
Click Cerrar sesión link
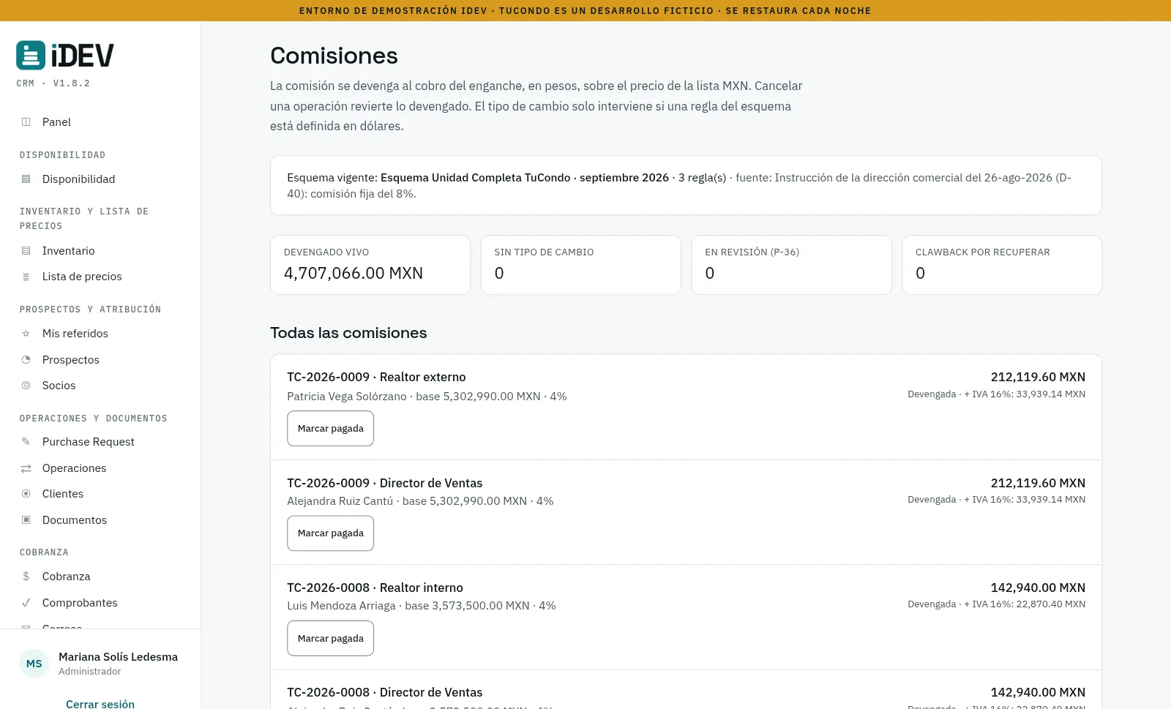(x=100, y=704)
